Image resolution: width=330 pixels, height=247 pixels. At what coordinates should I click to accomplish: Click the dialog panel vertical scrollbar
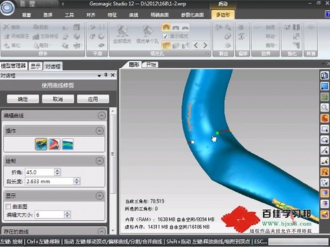pyautogui.click(x=113, y=154)
